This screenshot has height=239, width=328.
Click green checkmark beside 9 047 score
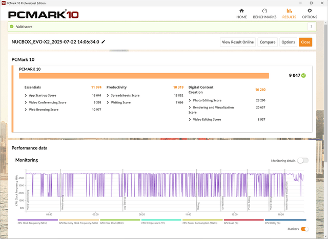[303, 75]
